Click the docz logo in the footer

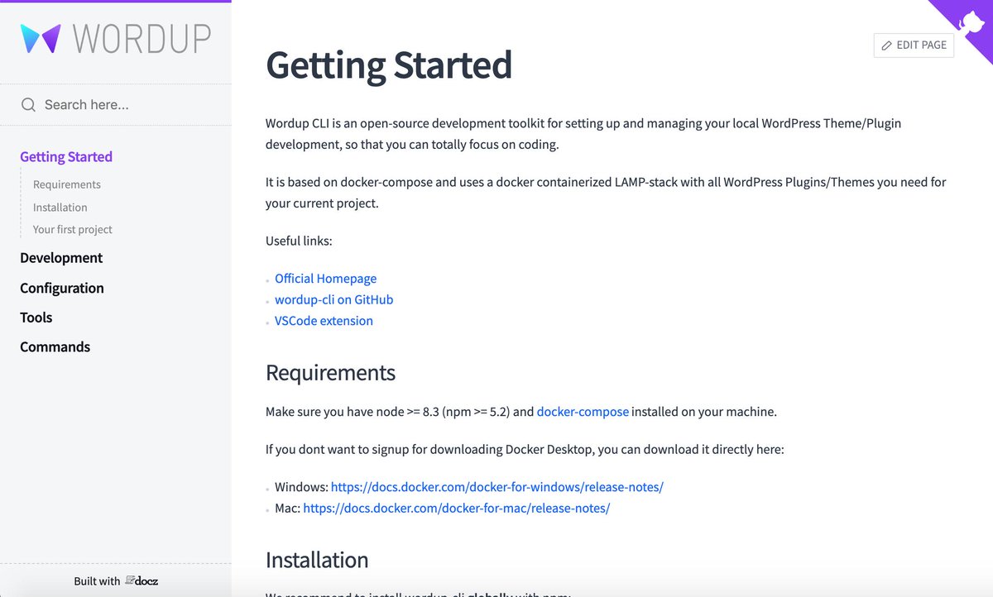142,580
